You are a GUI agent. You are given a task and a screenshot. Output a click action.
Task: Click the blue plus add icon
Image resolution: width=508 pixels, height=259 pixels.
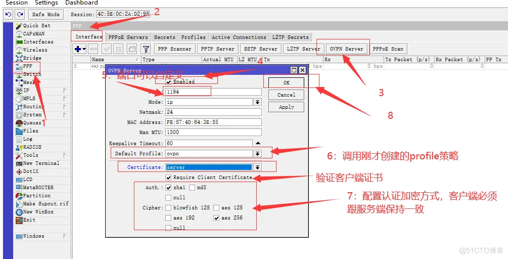[x=78, y=49]
